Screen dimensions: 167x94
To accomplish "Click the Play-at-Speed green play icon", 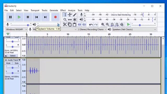I will coord(128,25).
